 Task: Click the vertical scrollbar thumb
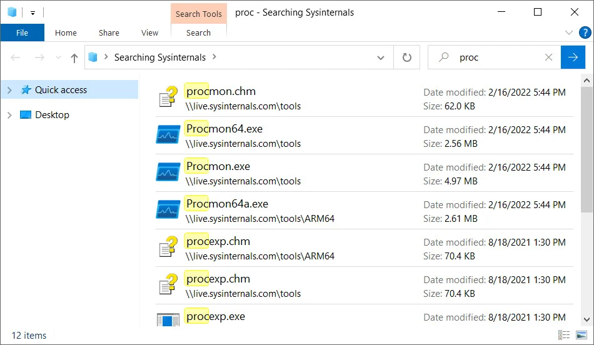point(586,149)
